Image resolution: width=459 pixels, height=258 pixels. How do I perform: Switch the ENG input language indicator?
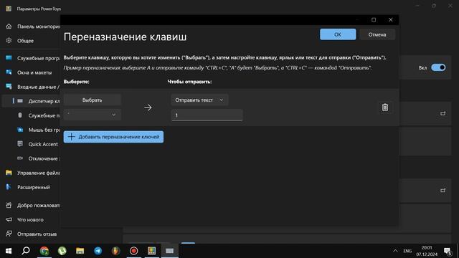tap(407, 251)
